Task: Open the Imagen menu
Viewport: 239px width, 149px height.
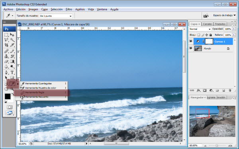Action: pyautogui.click(x=33, y=9)
